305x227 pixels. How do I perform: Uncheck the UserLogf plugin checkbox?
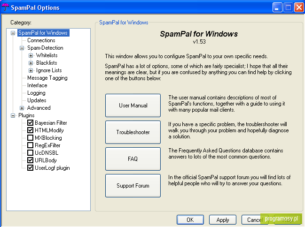(x=30, y=167)
